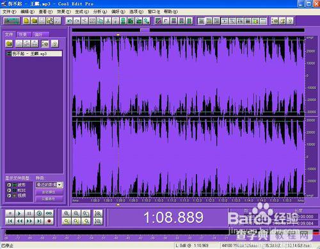Toggle the 视频 video file type checkbox
The image size is (320, 249).
9,195
